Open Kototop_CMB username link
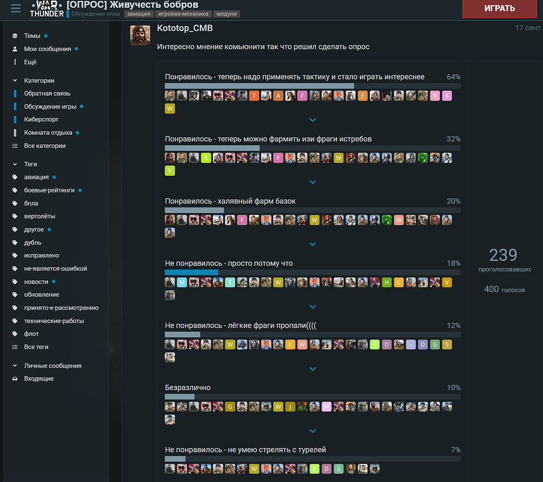 (185, 28)
